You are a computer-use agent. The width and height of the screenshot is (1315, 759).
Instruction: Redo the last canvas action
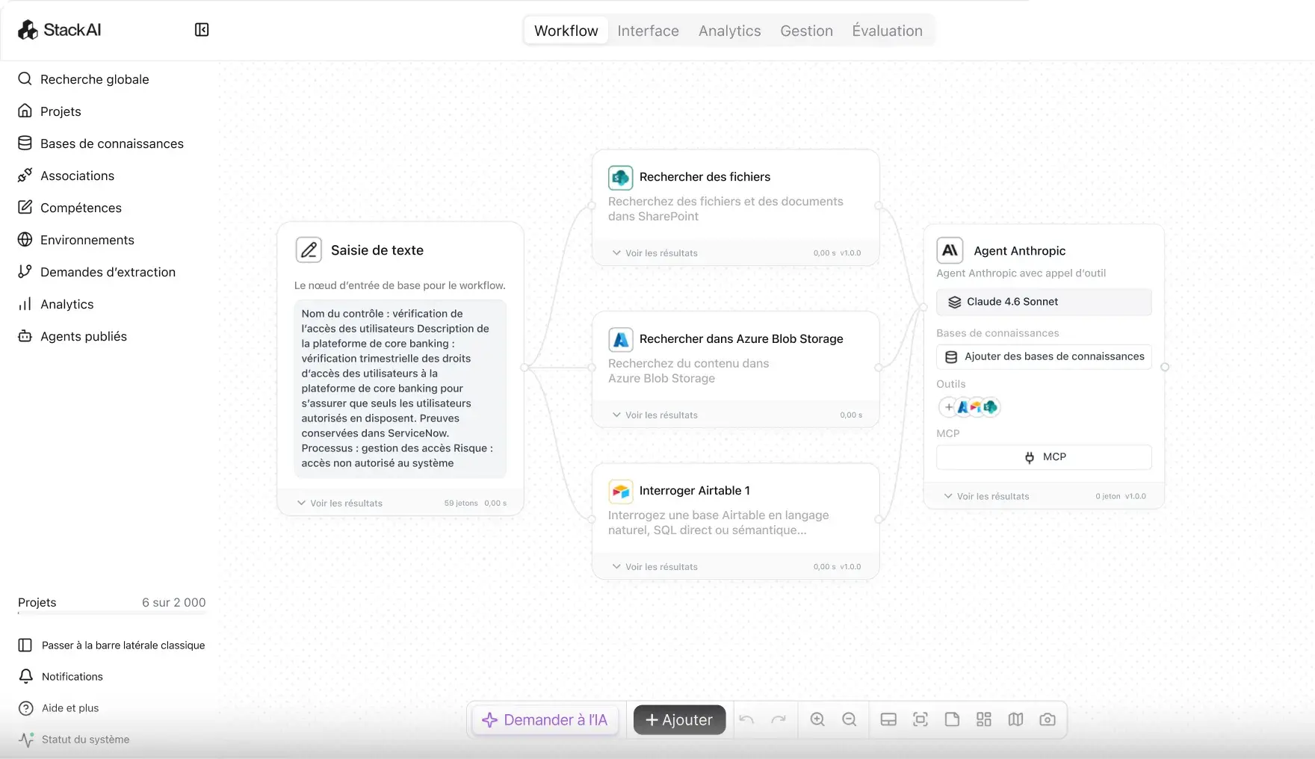click(779, 719)
